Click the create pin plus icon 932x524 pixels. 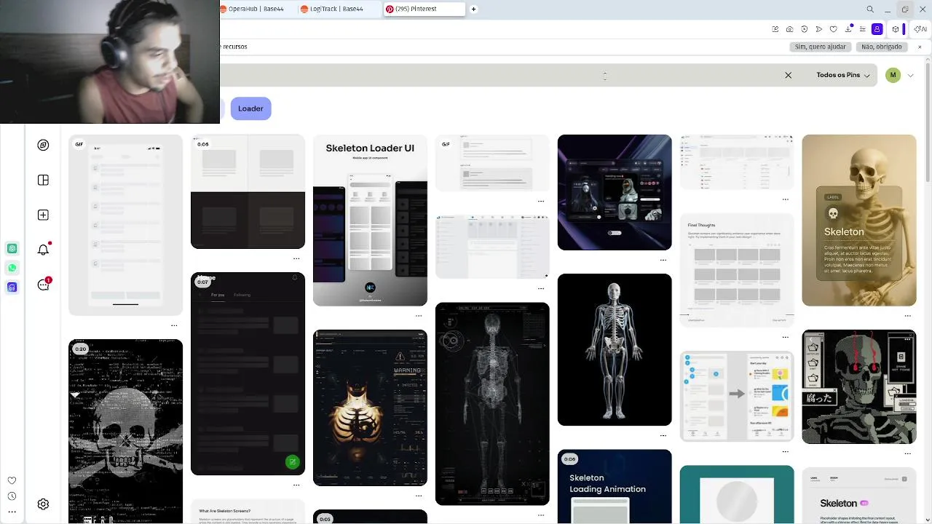pyautogui.click(x=43, y=215)
